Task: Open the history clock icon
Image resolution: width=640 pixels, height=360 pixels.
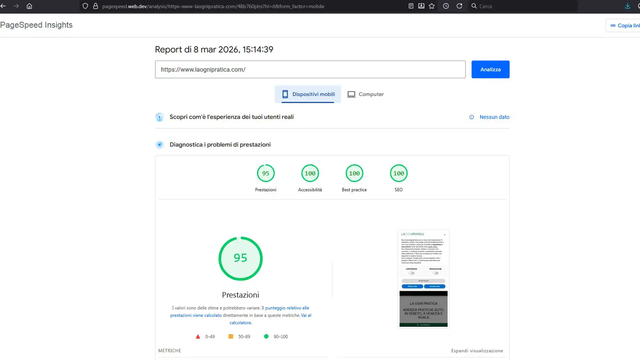Action: pyautogui.click(x=446, y=6)
